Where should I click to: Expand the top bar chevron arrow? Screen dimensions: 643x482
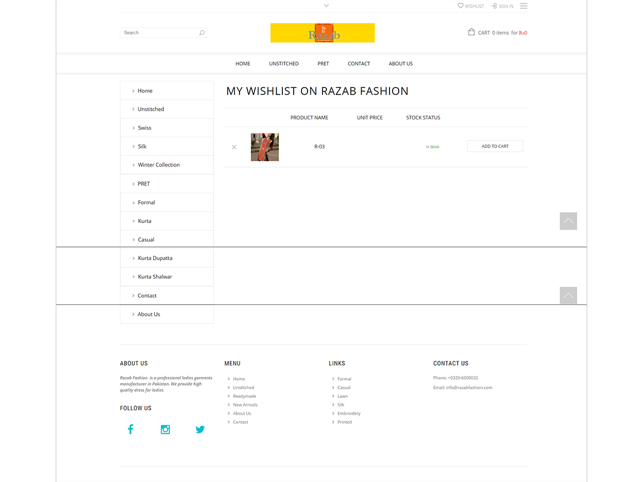coord(326,6)
